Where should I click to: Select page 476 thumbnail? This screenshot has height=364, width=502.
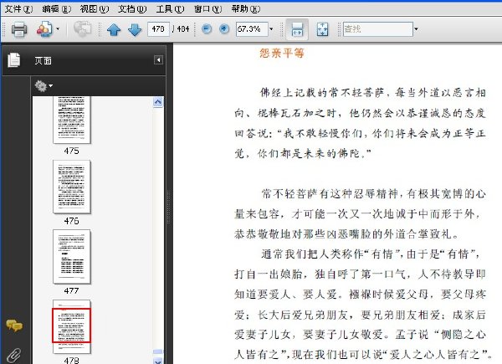[72, 187]
